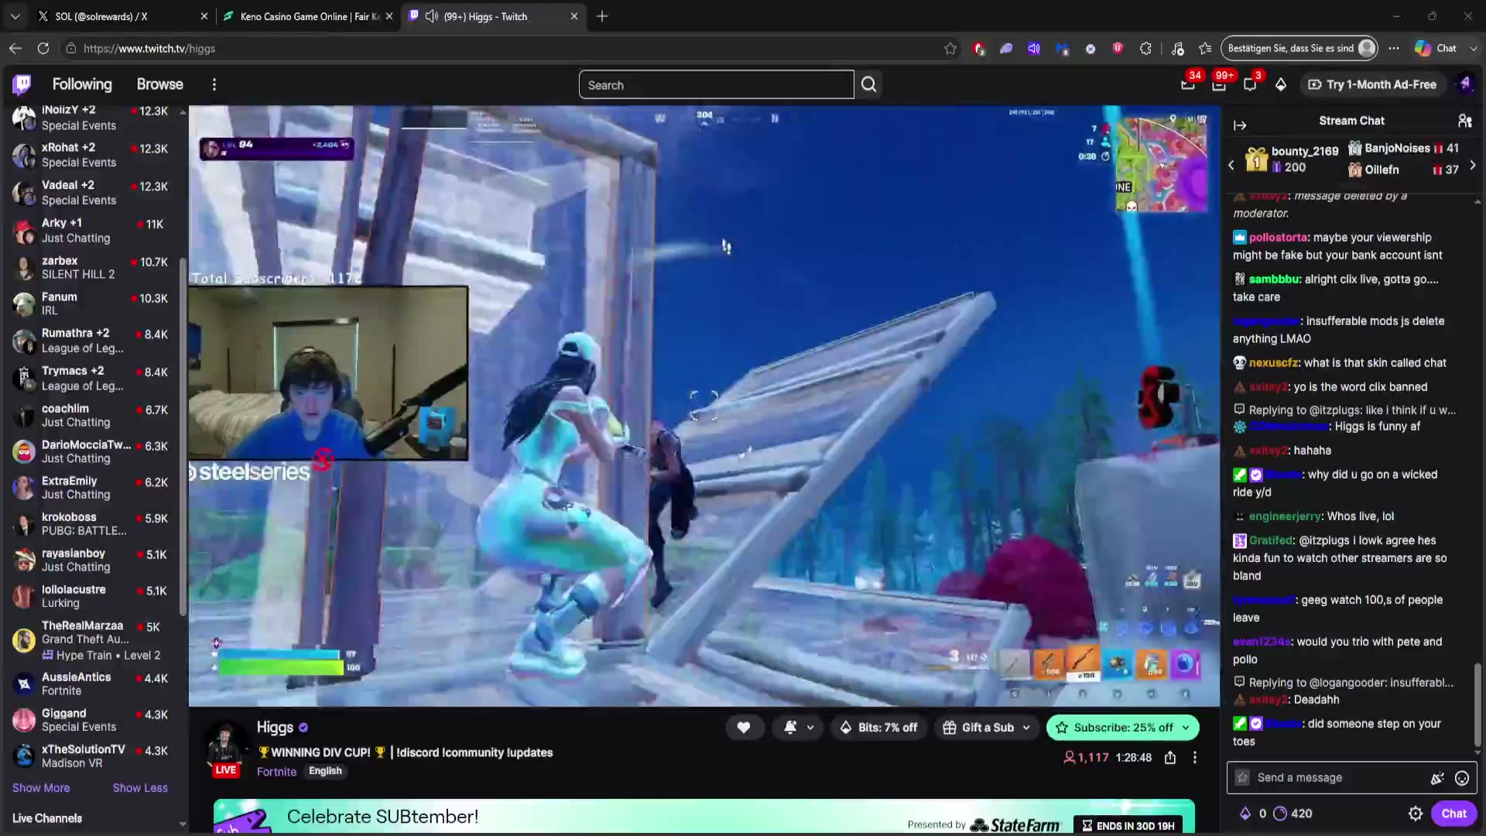Open the Get Bits diamond icon
The width and height of the screenshot is (1486, 836).
[x=1281, y=84]
